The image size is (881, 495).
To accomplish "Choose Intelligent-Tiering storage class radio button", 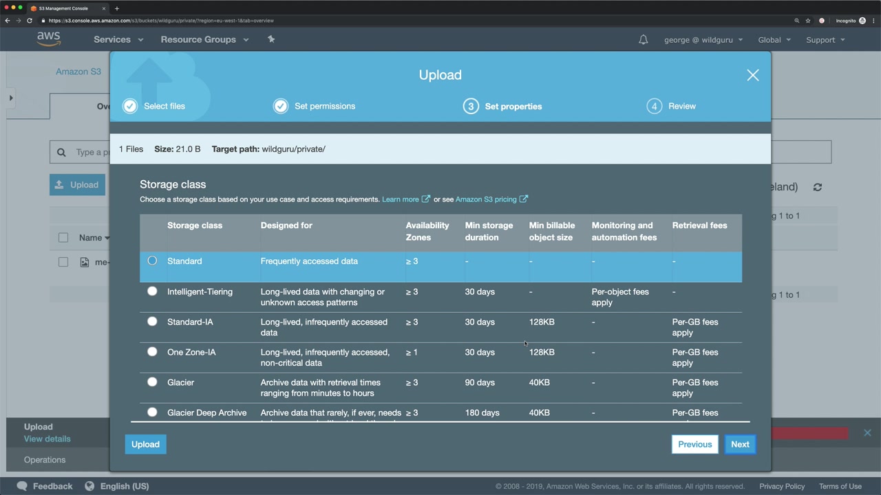I will tap(152, 291).
